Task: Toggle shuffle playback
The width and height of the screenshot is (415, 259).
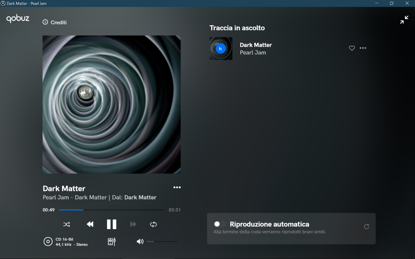Action: point(66,224)
